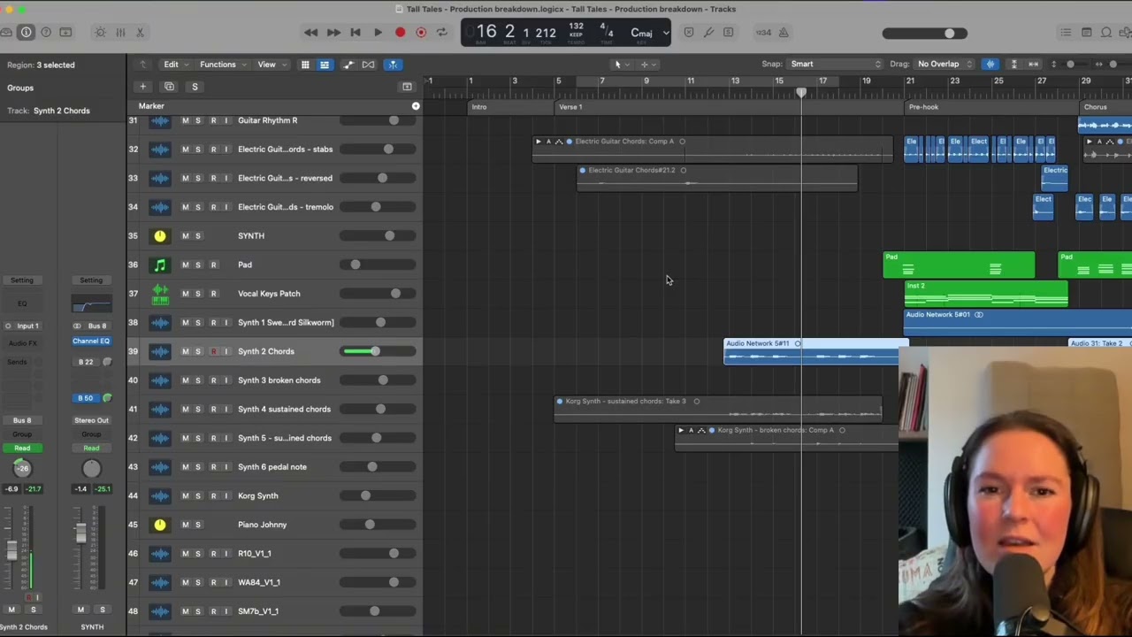
Task: Click the Pad track green instrument icon
Action: pyautogui.click(x=159, y=265)
